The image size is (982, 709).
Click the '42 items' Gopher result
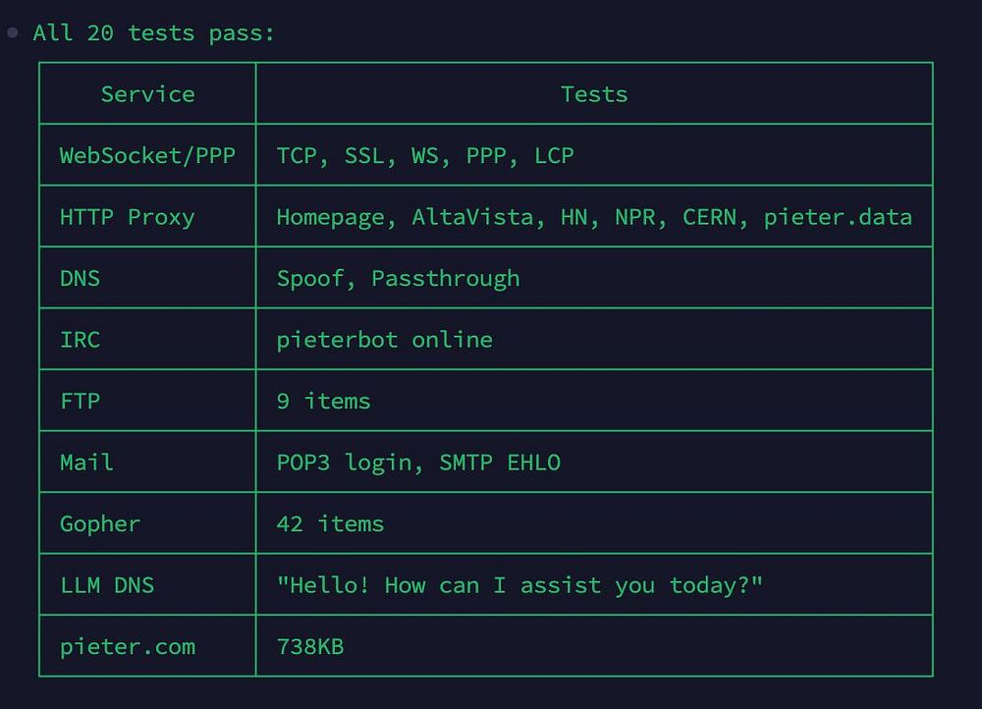pos(330,523)
